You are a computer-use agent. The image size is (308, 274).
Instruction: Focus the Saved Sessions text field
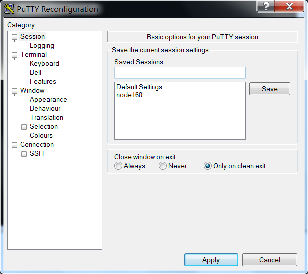(x=180, y=73)
